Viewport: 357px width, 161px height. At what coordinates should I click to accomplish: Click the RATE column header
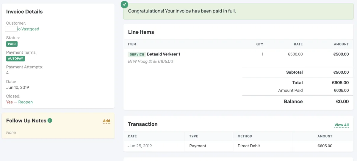click(298, 44)
